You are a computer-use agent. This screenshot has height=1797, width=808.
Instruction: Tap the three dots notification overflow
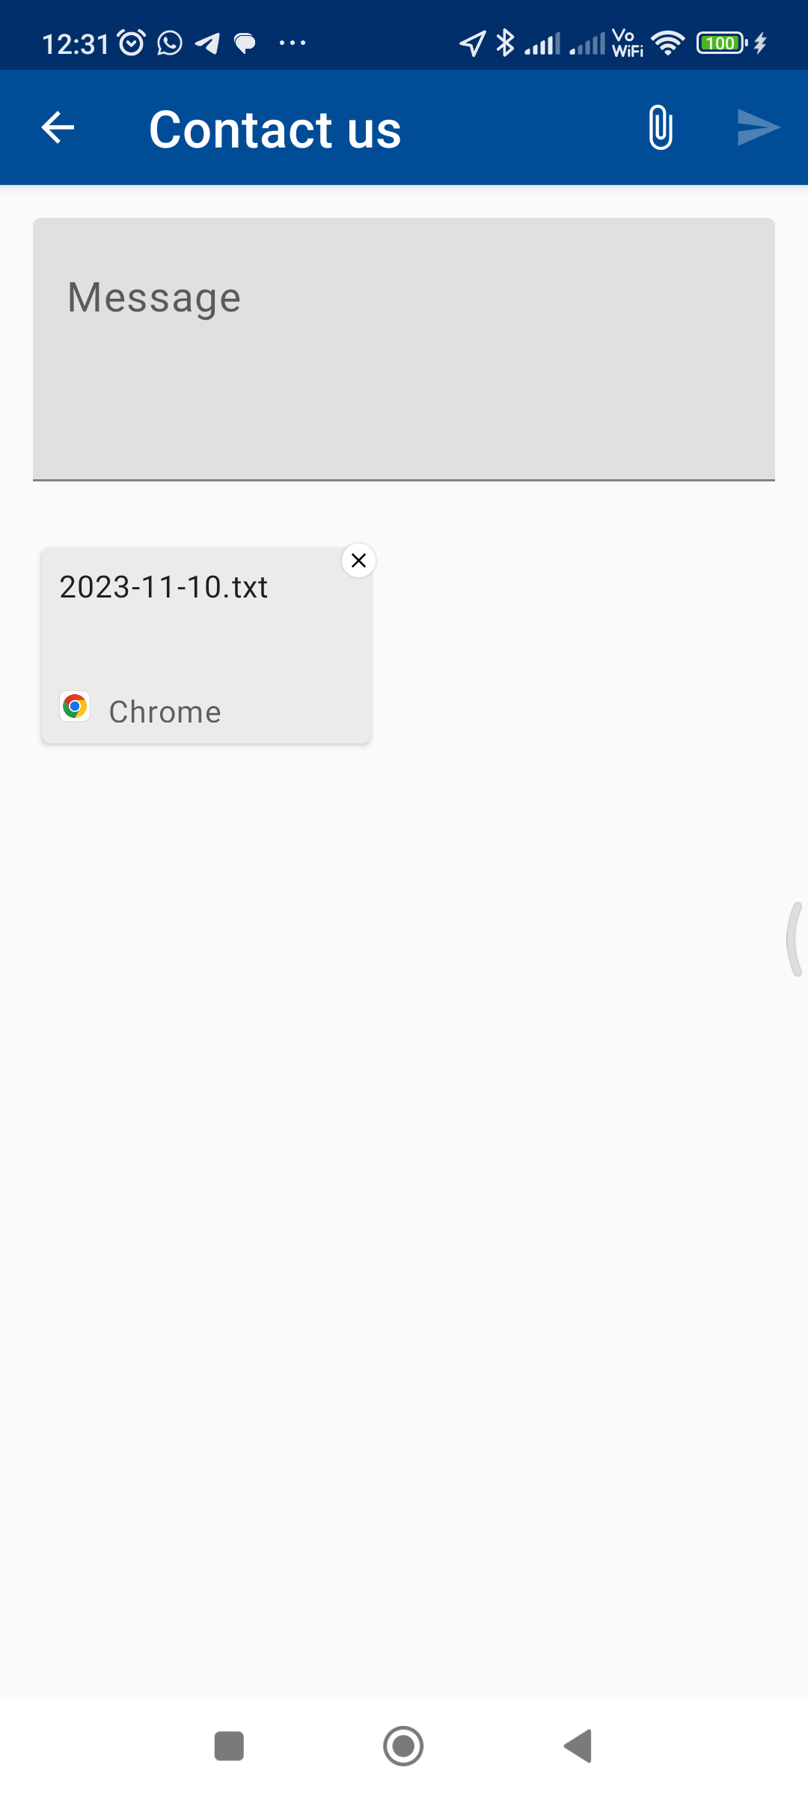coord(293,43)
